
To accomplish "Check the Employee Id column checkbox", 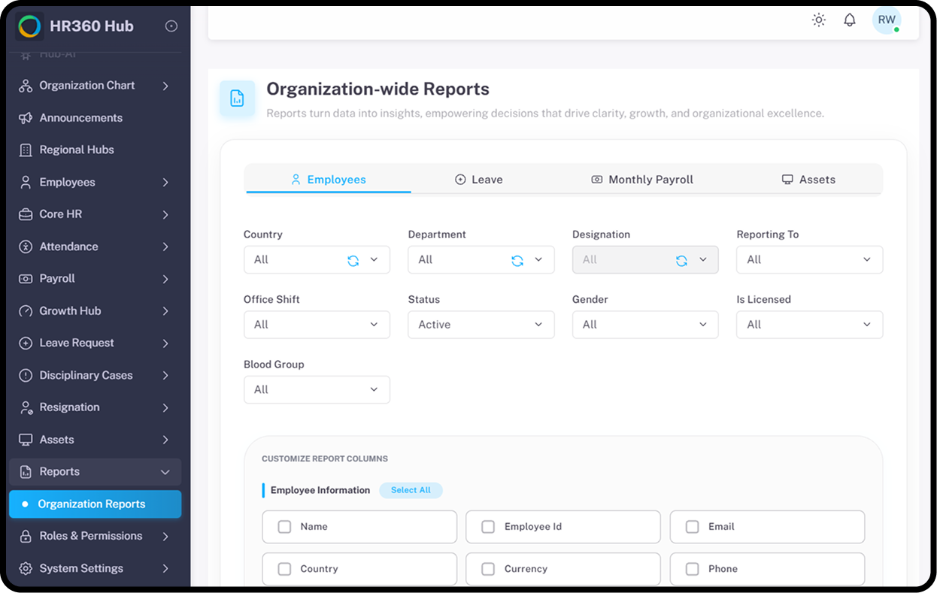I will pos(488,527).
